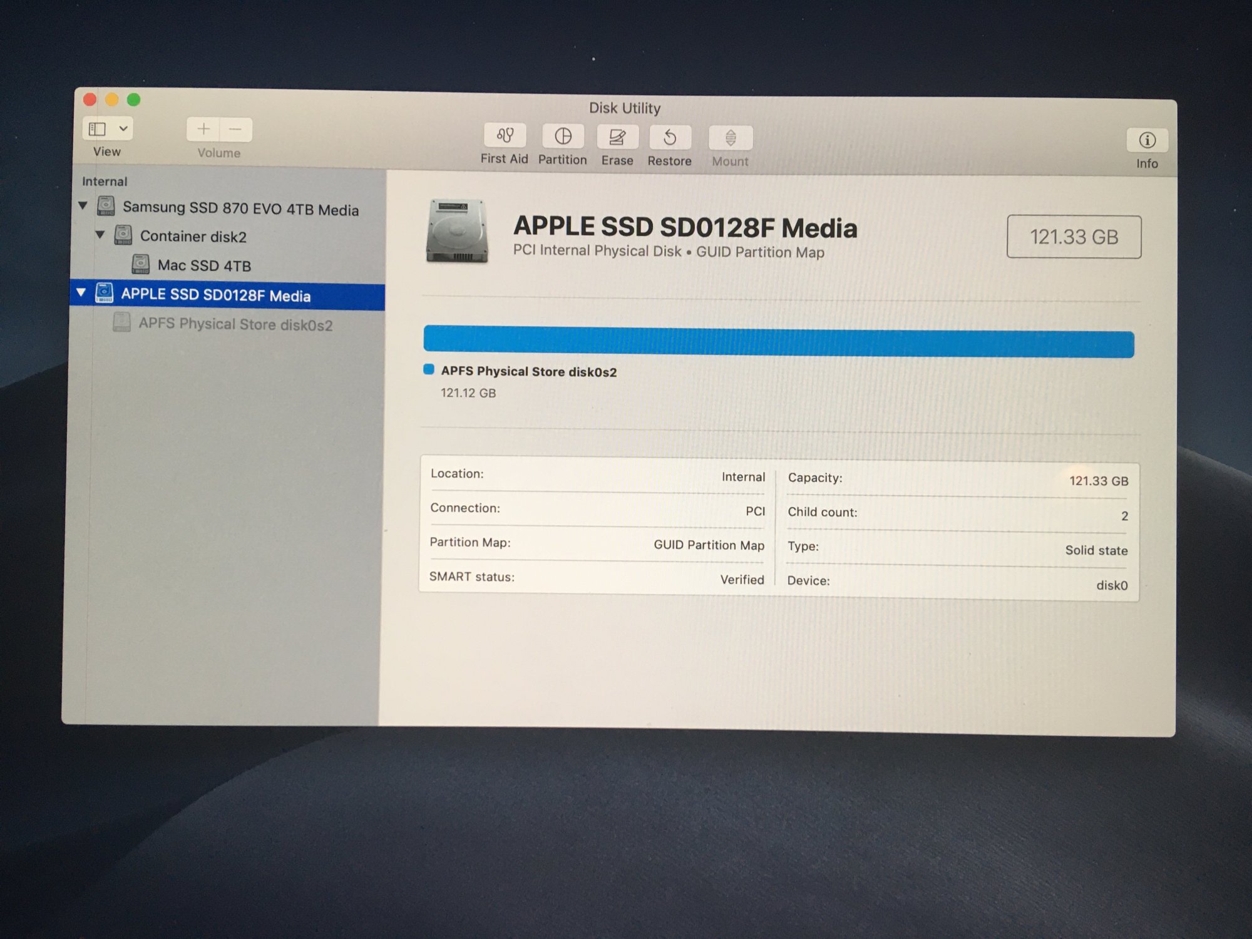Open the Info inspector
The height and width of the screenshot is (939, 1252).
tap(1147, 141)
